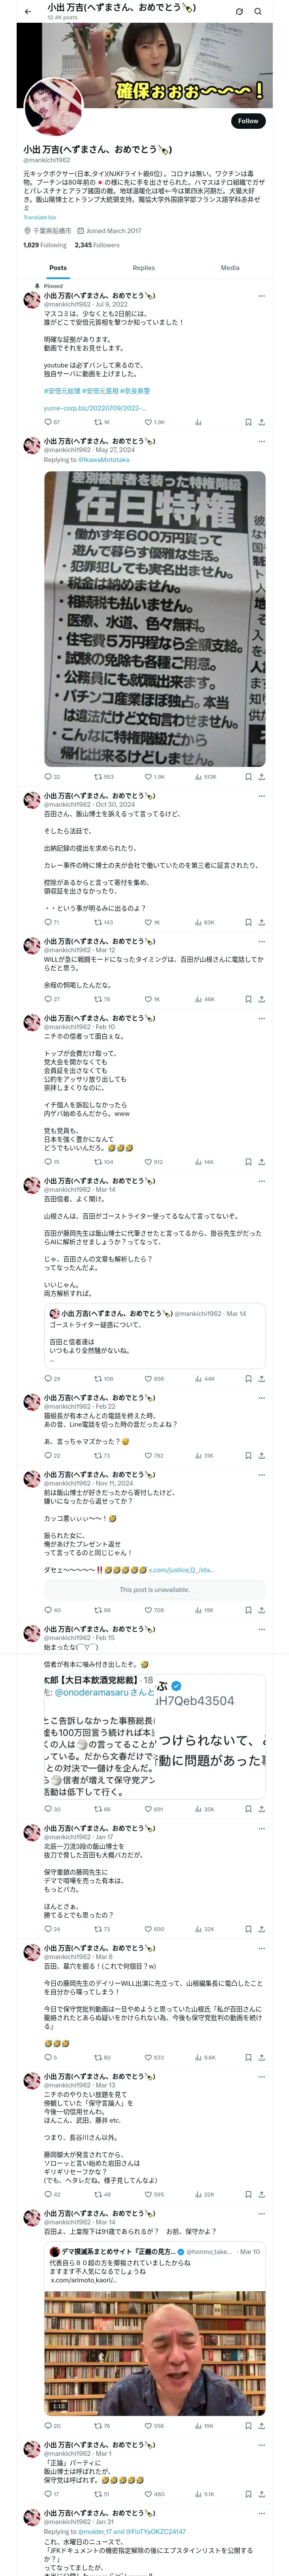Click the Translate bio link
The width and height of the screenshot is (289, 2576).
coord(40,217)
